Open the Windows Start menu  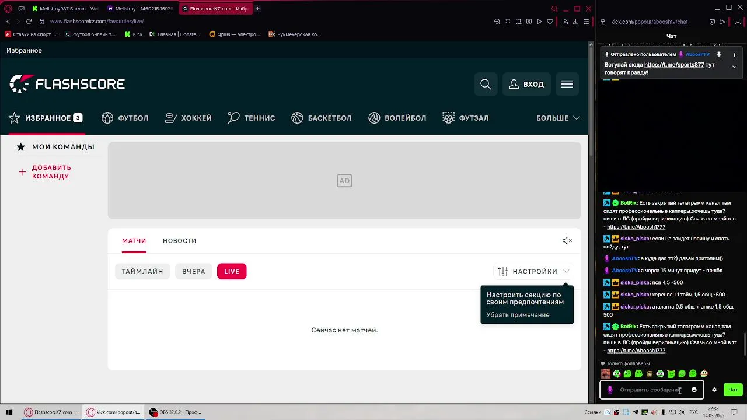click(x=9, y=412)
